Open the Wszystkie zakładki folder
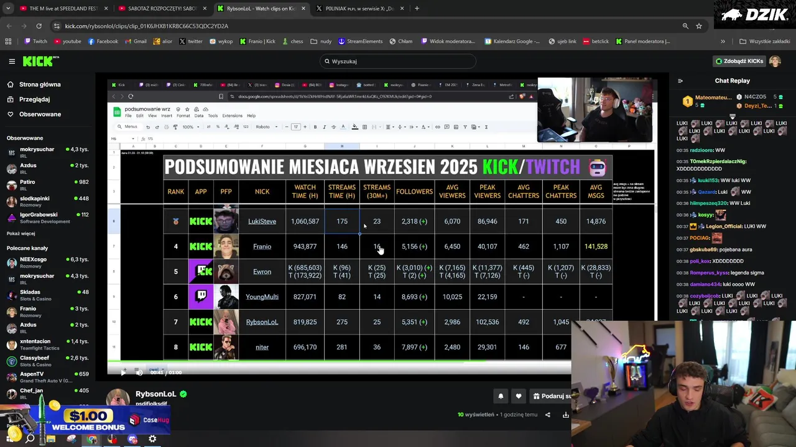The image size is (796, 447). click(764, 42)
